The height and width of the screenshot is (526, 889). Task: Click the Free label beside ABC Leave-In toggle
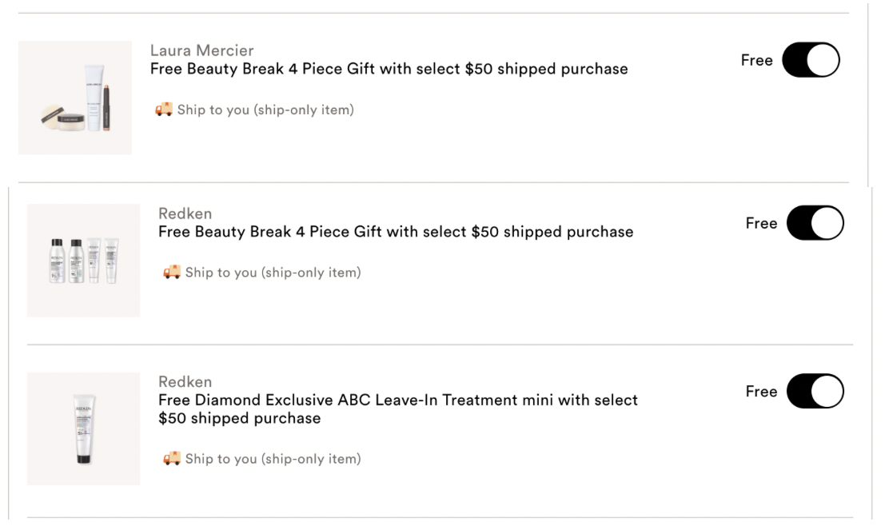[x=761, y=392]
